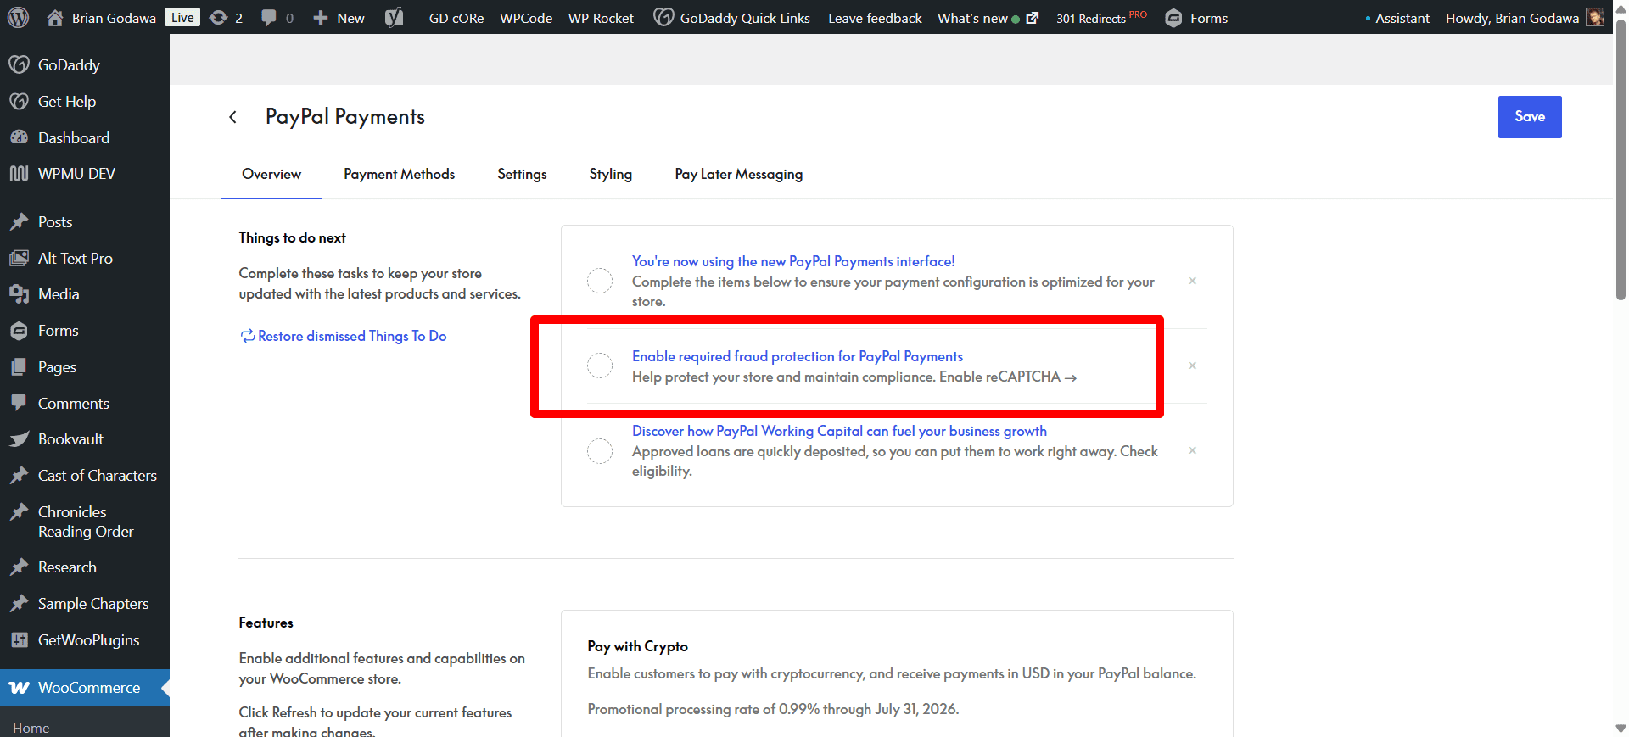Switch to the Styling tab
1629x737 pixels.
coord(611,175)
